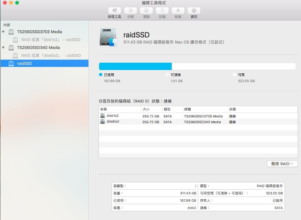Click the 類型 RAID 磁碟組卷宗 info row
The image size is (301, 220).
(241, 186)
